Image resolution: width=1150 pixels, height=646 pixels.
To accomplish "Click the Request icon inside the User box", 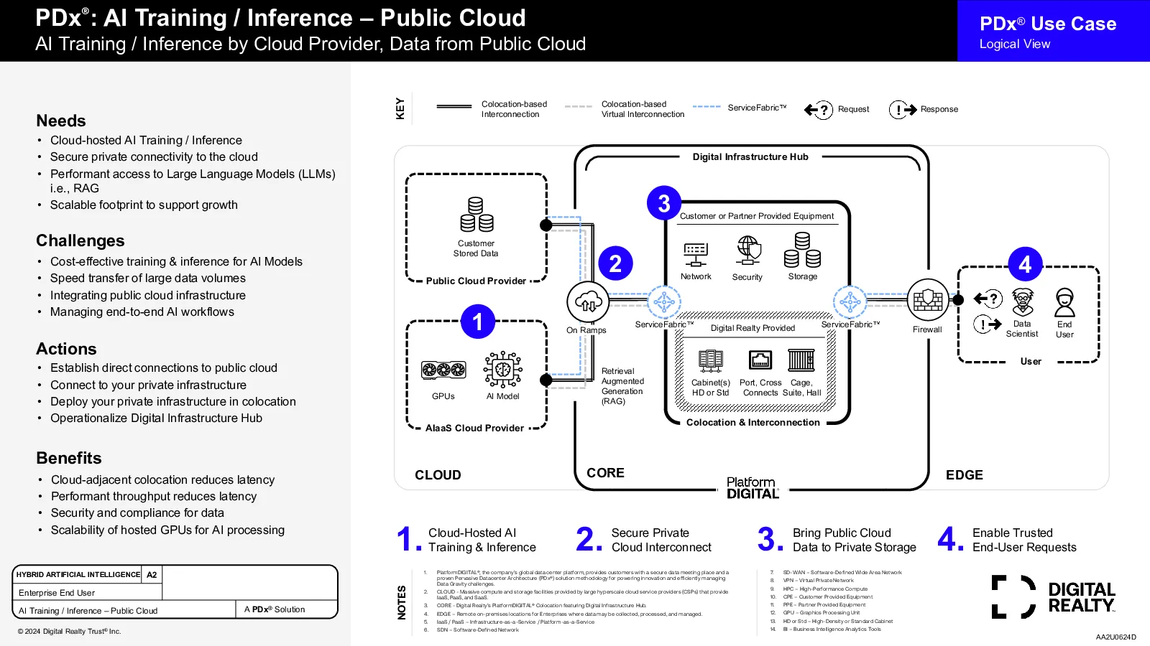I will click(x=988, y=299).
